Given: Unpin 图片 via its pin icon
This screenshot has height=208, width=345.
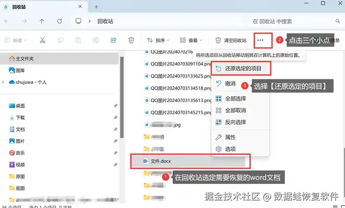Looking at the screenshot, I should [x=115, y=141].
